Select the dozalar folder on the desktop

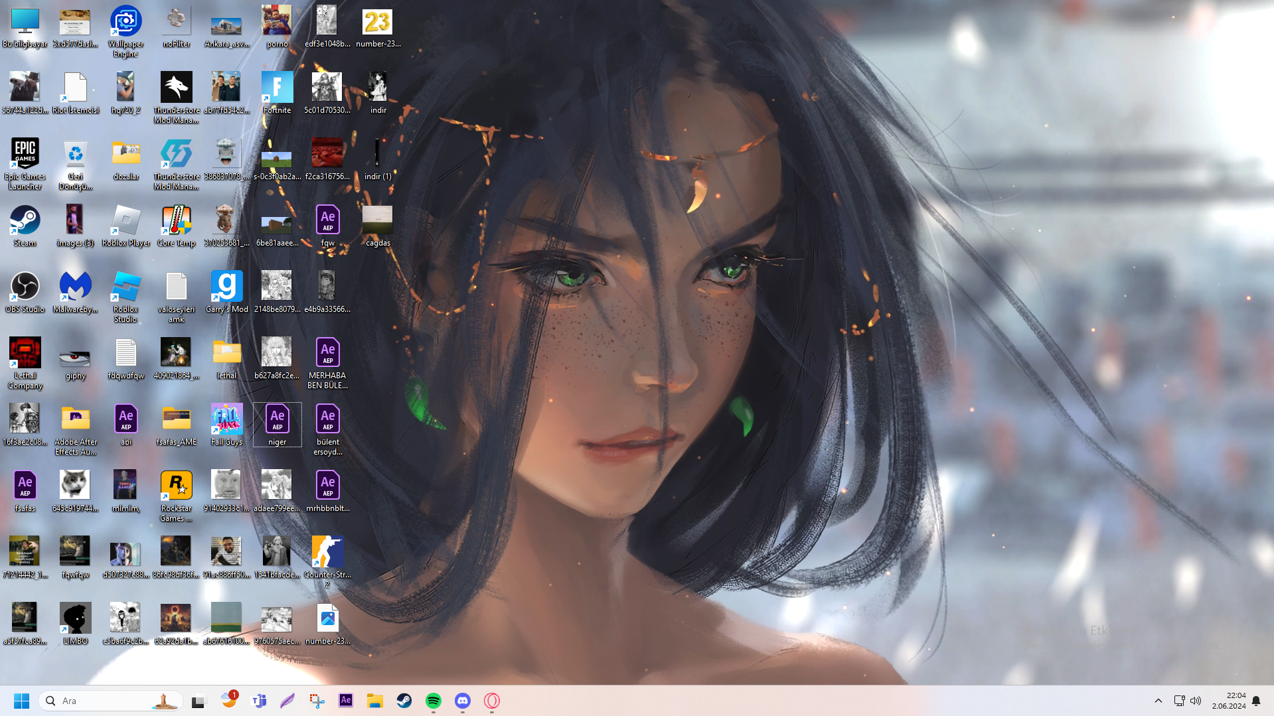point(126,160)
